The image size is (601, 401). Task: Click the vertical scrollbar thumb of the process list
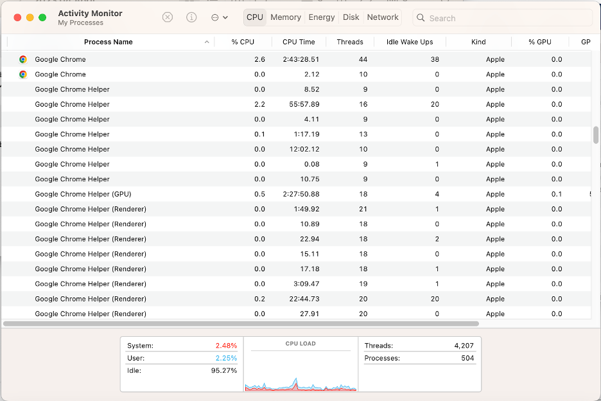tap(596, 135)
